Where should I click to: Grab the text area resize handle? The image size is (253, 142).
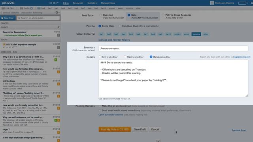coord(247,95)
